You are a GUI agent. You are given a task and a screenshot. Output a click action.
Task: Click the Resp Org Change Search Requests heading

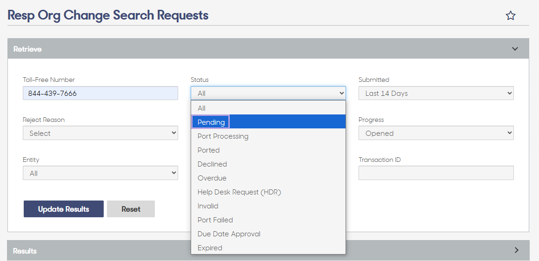point(108,15)
